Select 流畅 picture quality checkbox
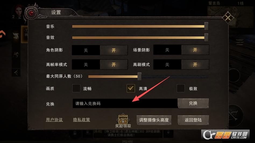Viewport: 255px width, 143px height. click(x=76, y=88)
